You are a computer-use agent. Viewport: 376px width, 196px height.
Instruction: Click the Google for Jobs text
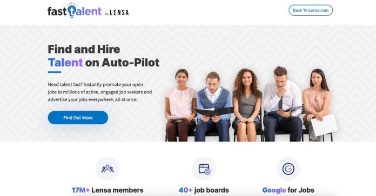[x=288, y=190]
